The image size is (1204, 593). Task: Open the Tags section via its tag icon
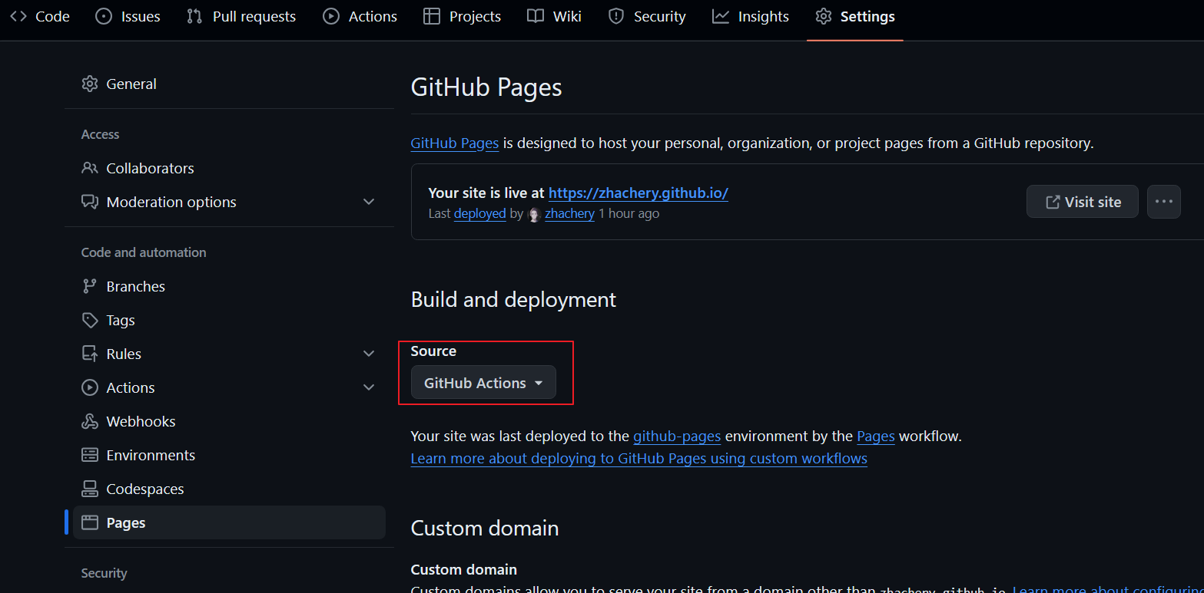(x=91, y=320)
